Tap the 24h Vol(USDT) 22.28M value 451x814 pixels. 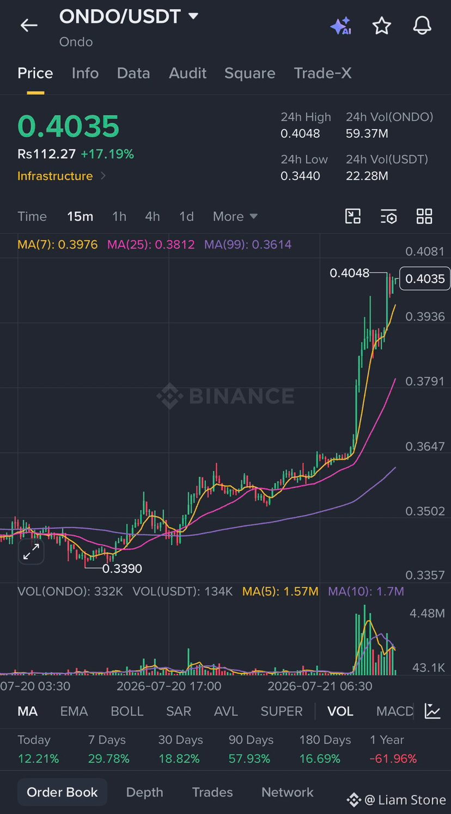[x=367, y=176]
